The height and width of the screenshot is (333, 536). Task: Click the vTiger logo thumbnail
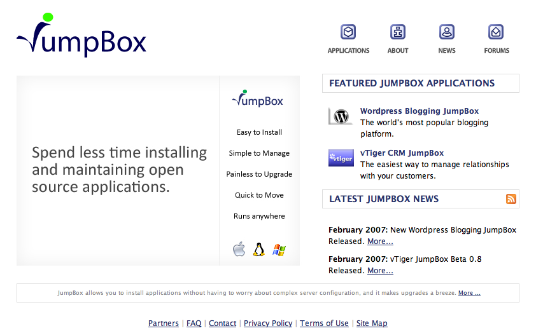point(341,158)
